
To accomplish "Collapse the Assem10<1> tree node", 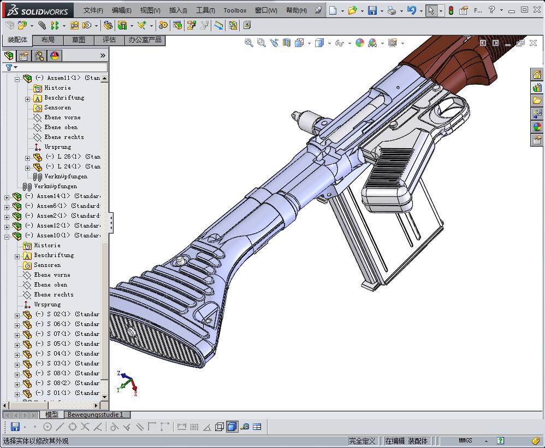I will point(7,236).
